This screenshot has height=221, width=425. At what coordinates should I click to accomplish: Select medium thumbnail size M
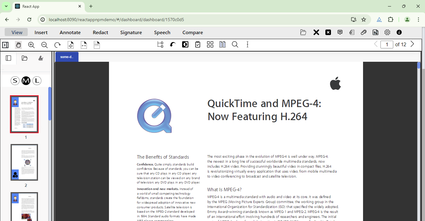click(26, 81)
